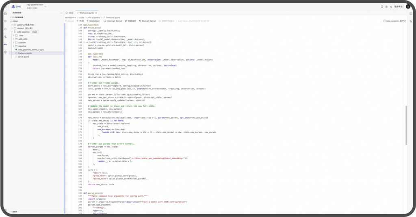The width and height of the screenshot is (416, 217).
Task: Expand the gallery folder in the tree
Action: 12,24
